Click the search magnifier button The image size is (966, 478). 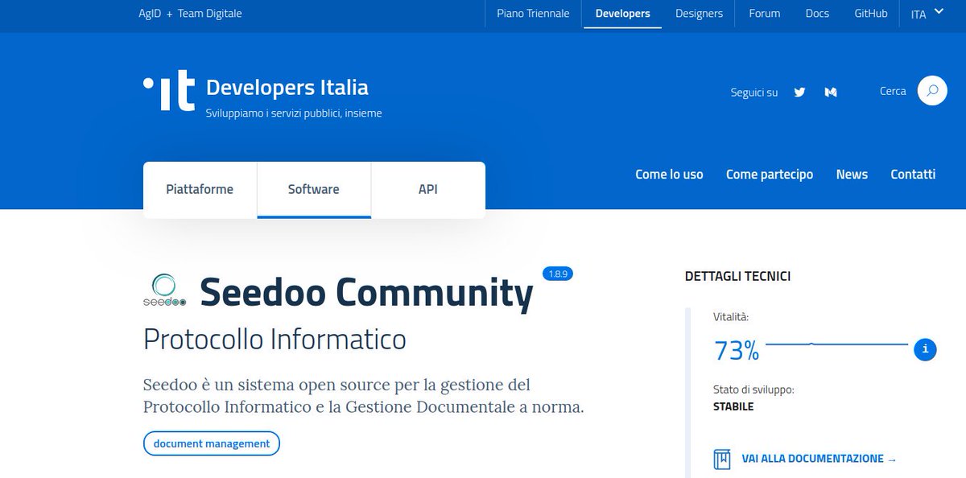pyautogui.click(x=932, y=91)
